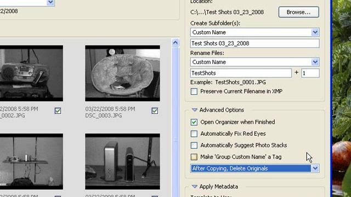Click the thumbnail list scrollbar thumb

175,140
